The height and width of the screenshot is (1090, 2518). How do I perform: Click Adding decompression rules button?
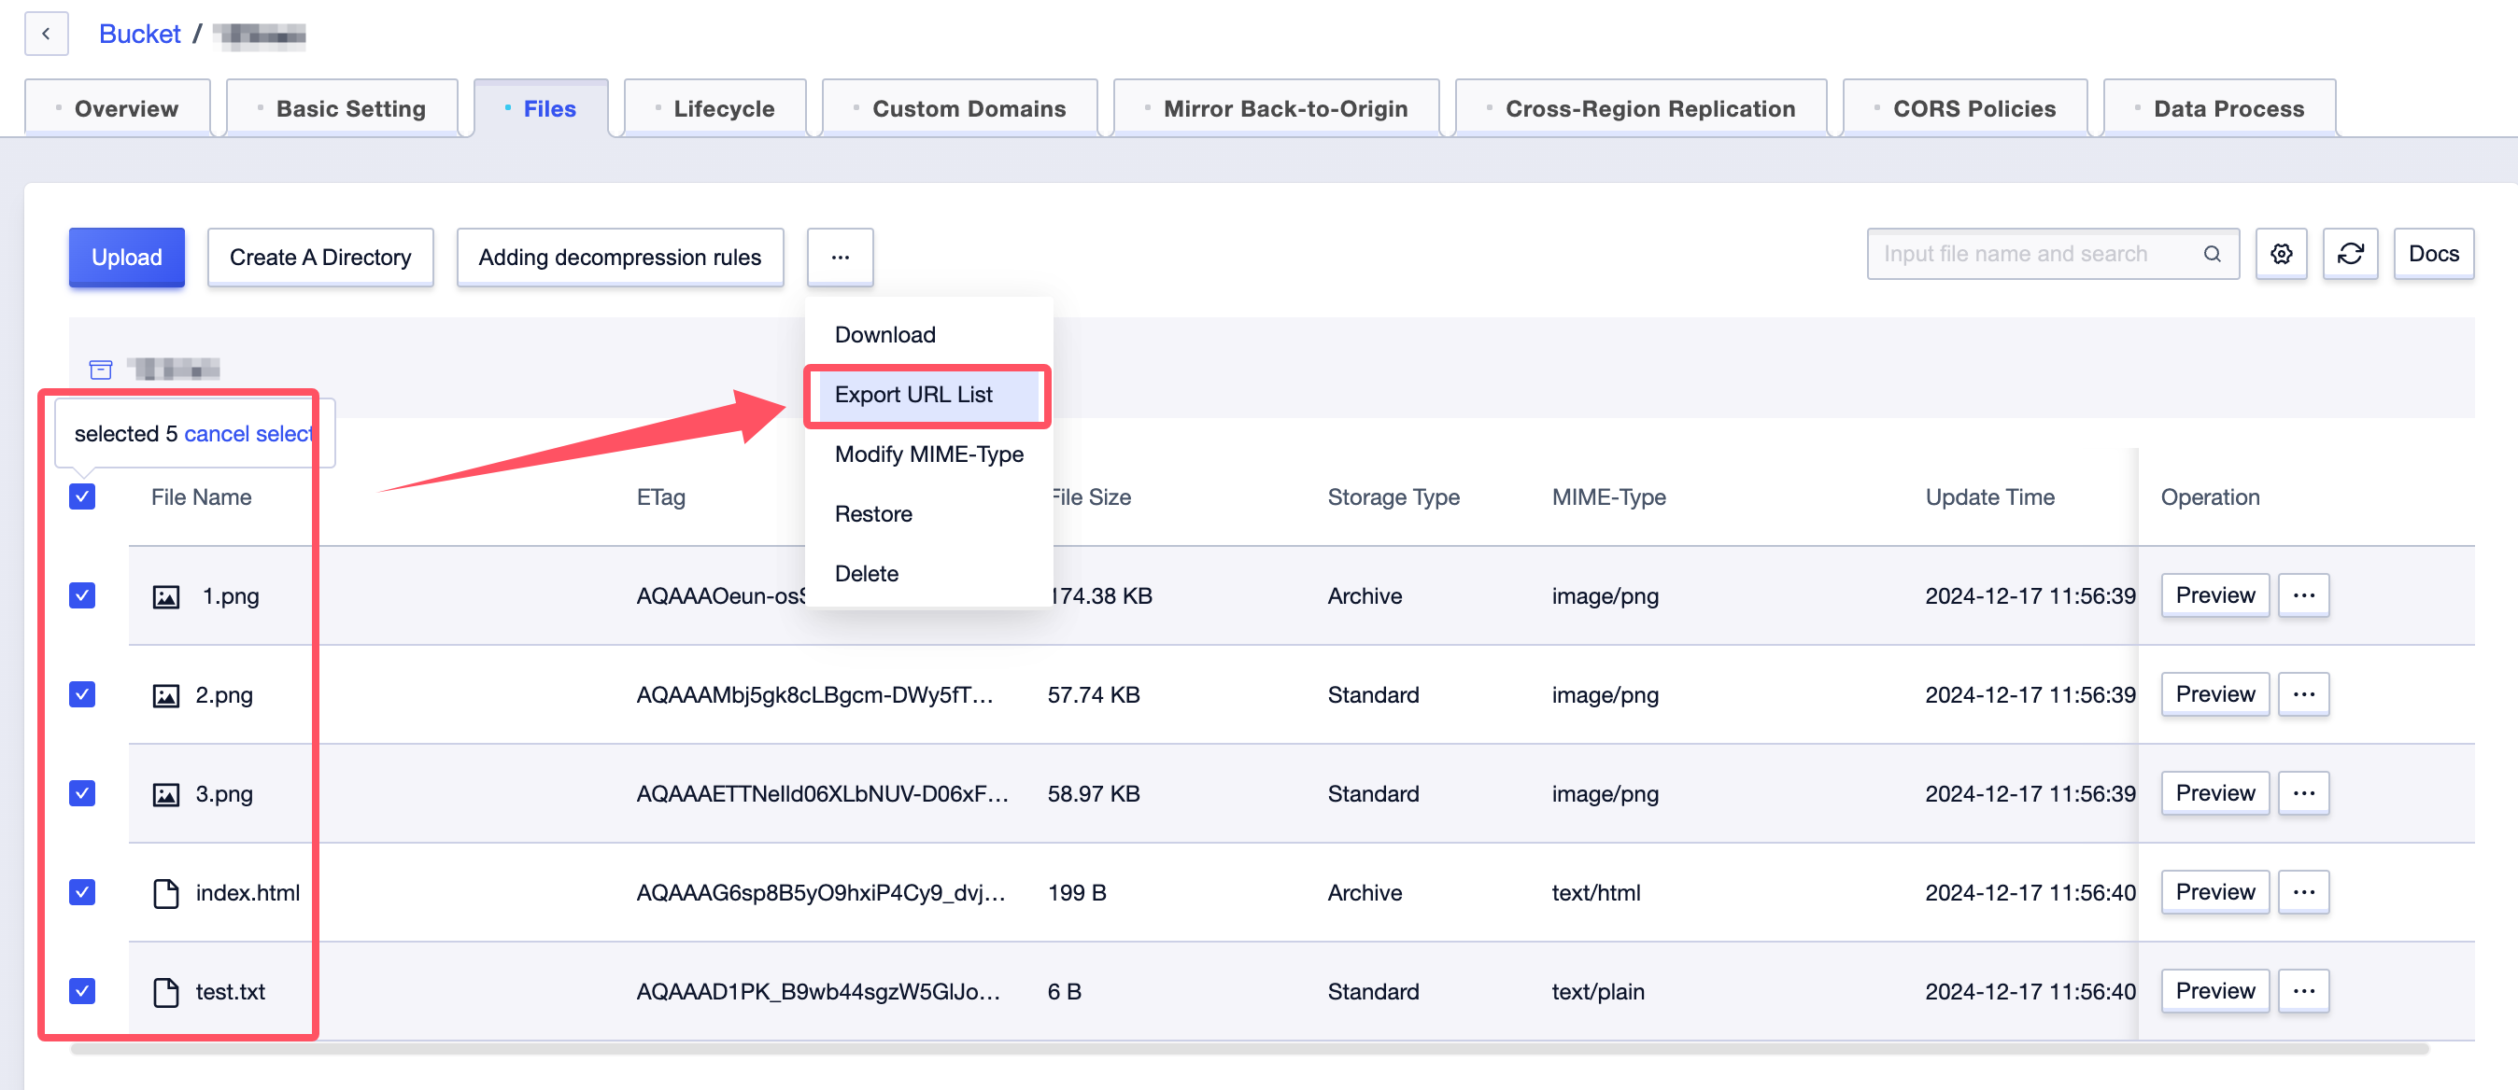[620, 257]
